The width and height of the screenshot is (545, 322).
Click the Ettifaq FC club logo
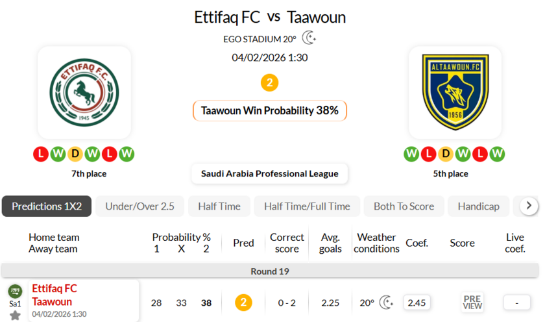pyautogui.click(x=84, y=92)
